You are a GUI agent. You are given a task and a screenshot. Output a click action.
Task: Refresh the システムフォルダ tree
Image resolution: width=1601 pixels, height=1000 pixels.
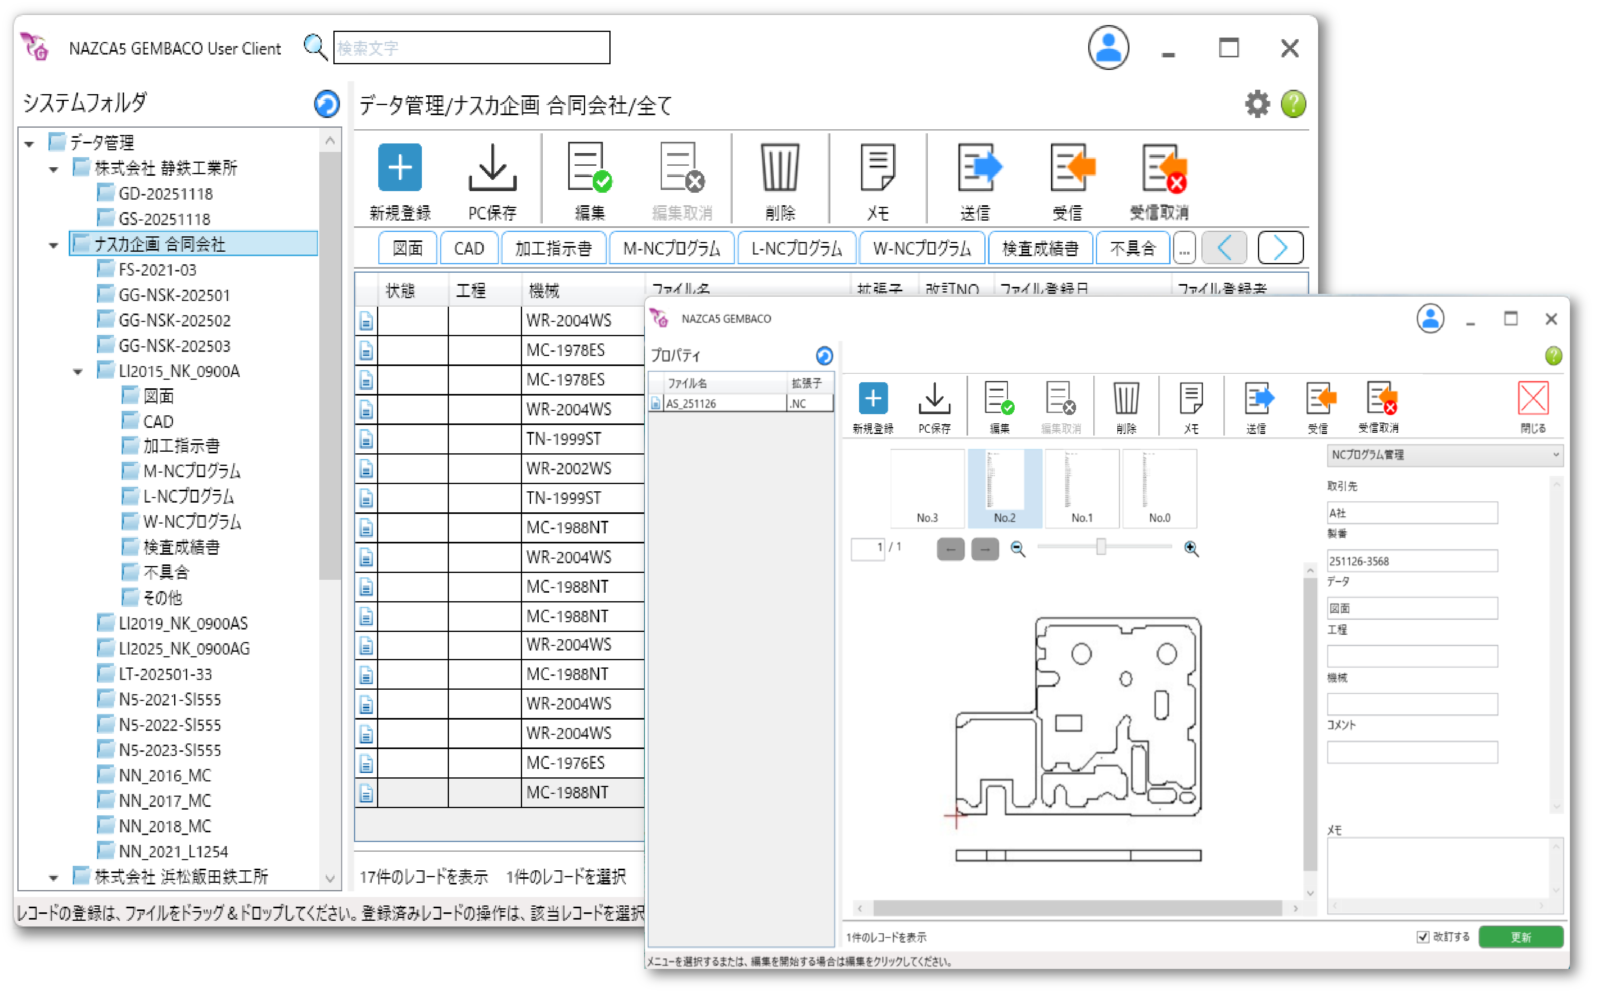[327, 104]
